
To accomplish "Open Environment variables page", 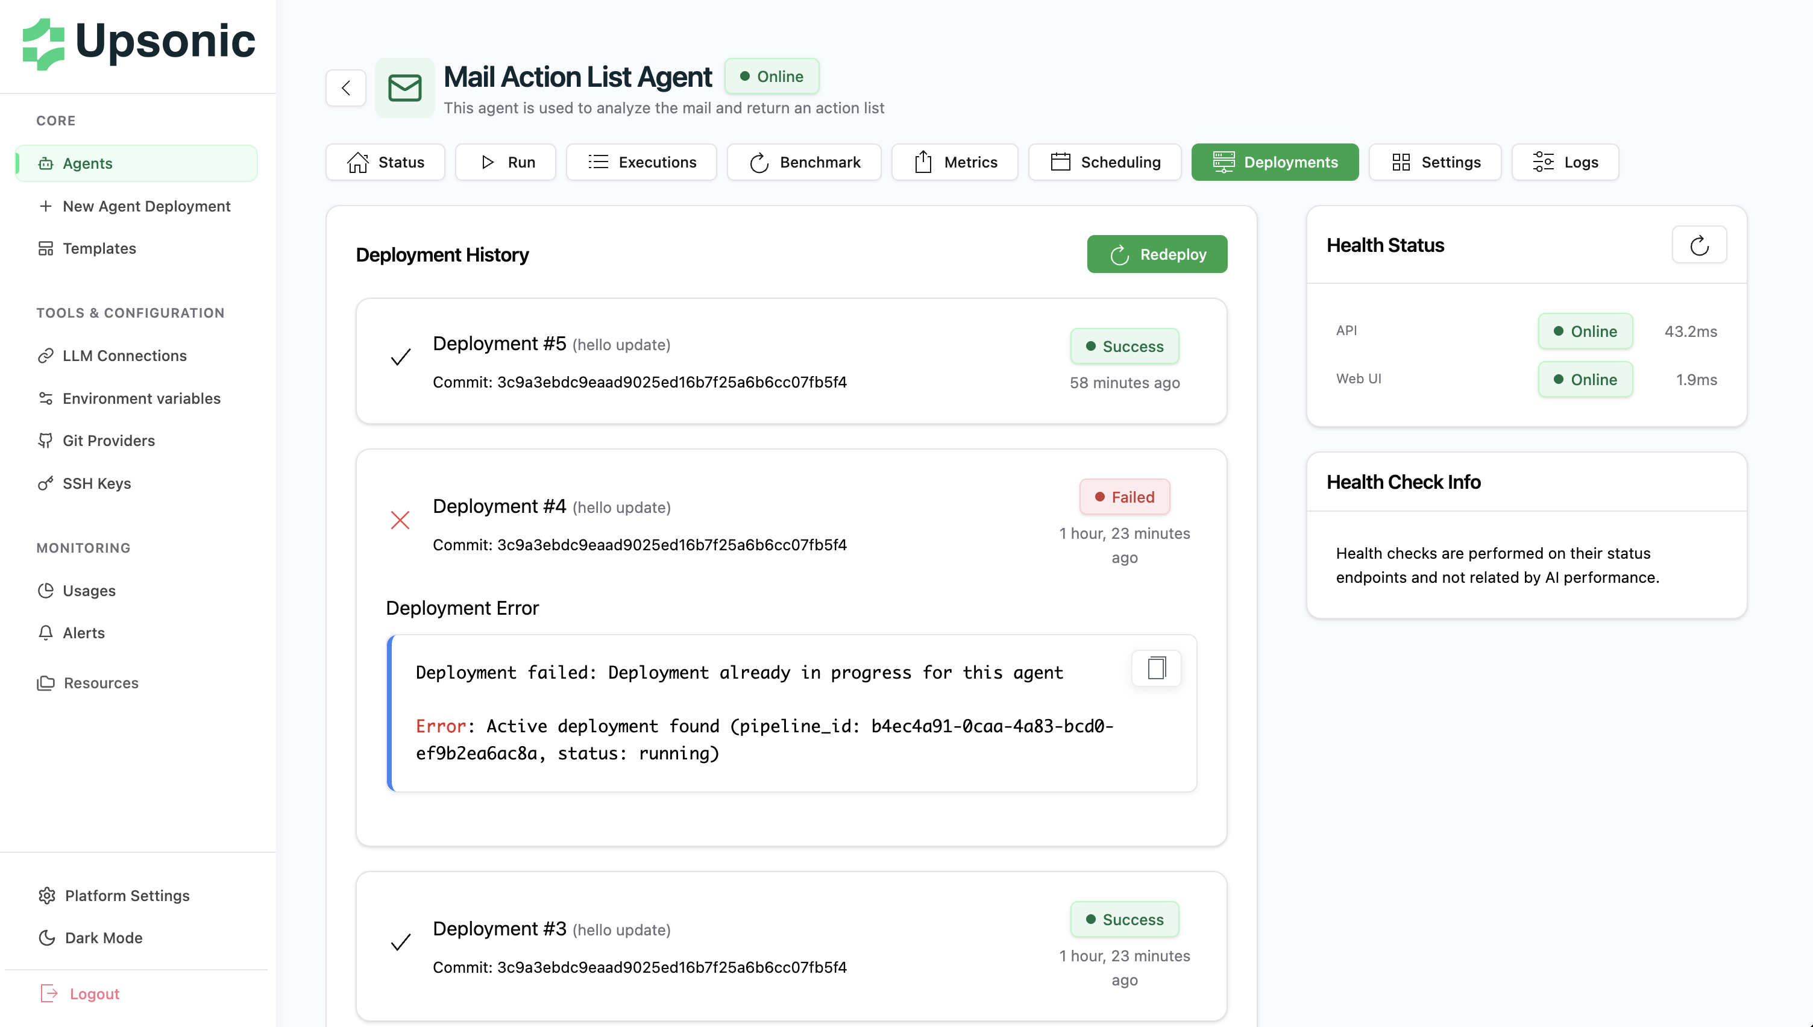I will (x=141, y=398).
